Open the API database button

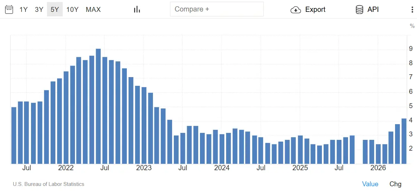tap(367, 9)
